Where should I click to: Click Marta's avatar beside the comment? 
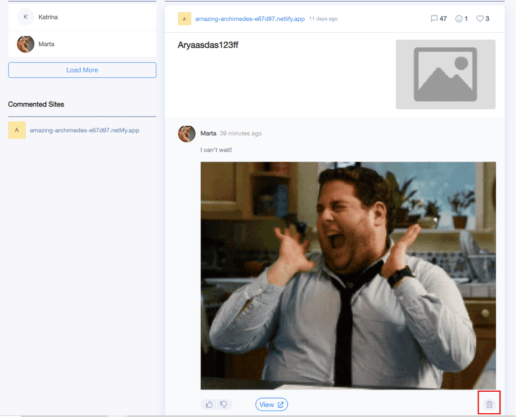click(187, 134)
